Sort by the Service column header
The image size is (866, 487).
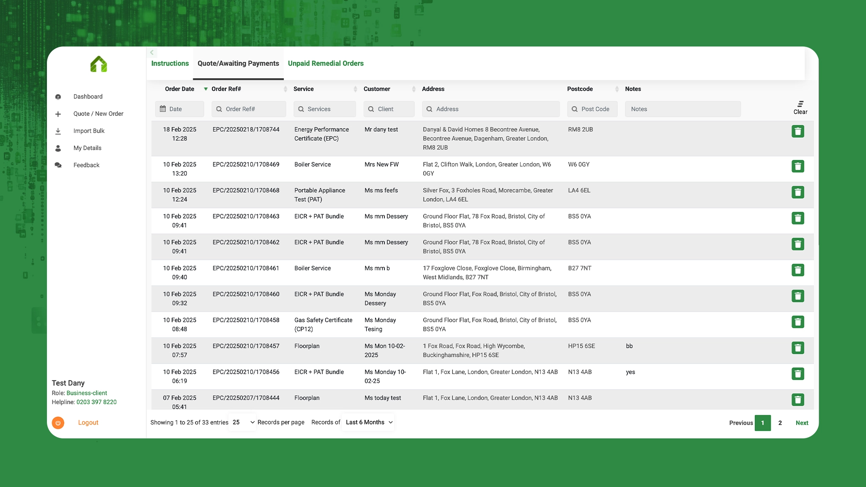click(x=303, y=89)
